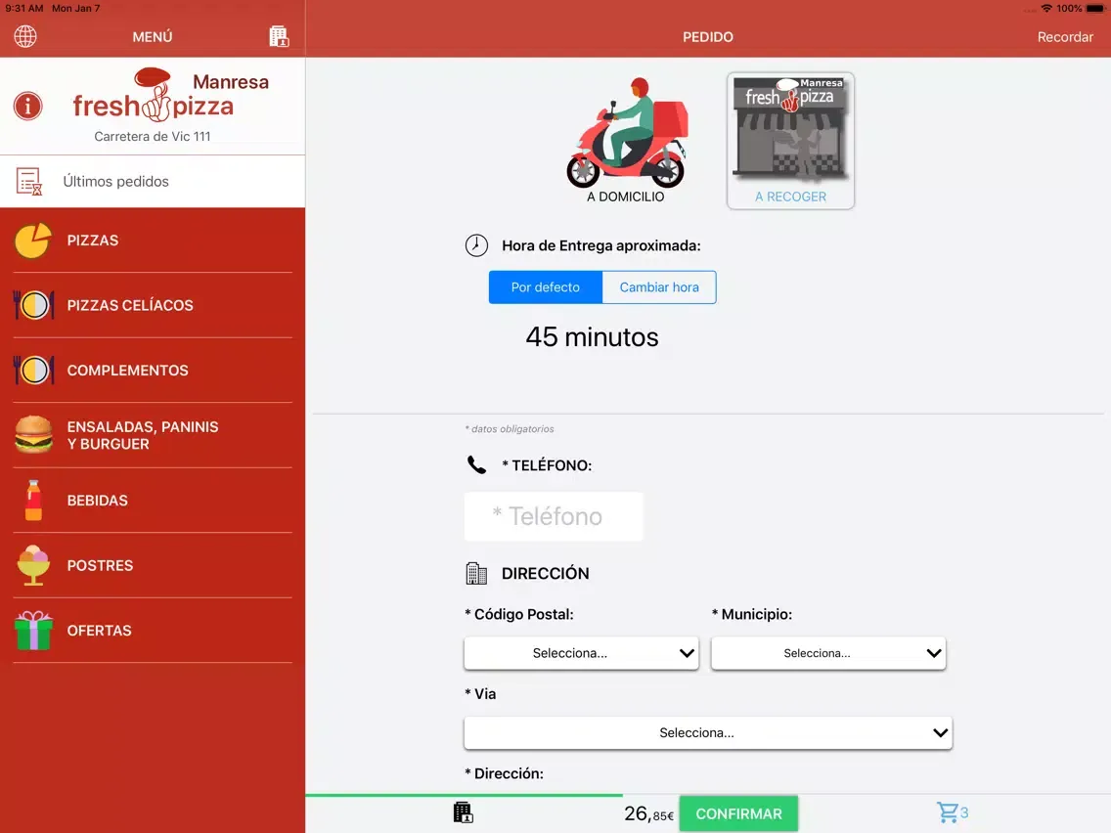Switch to Cambiar hora option
The image size is (1111, 833).
(659, 286)
